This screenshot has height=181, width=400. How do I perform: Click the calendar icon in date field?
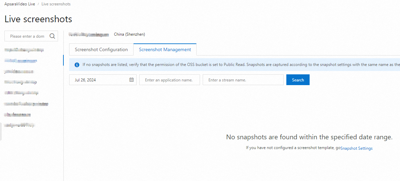(132, 80)
